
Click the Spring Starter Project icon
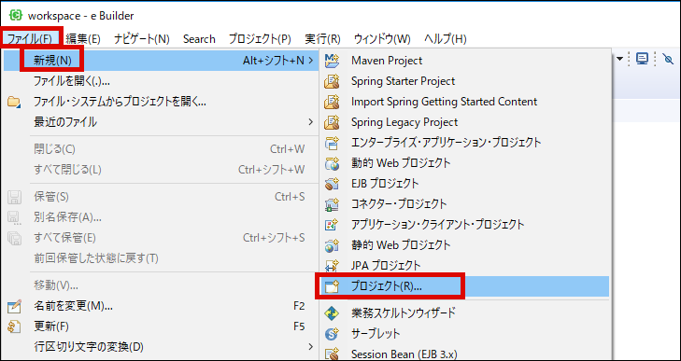[x=332, y=81]
